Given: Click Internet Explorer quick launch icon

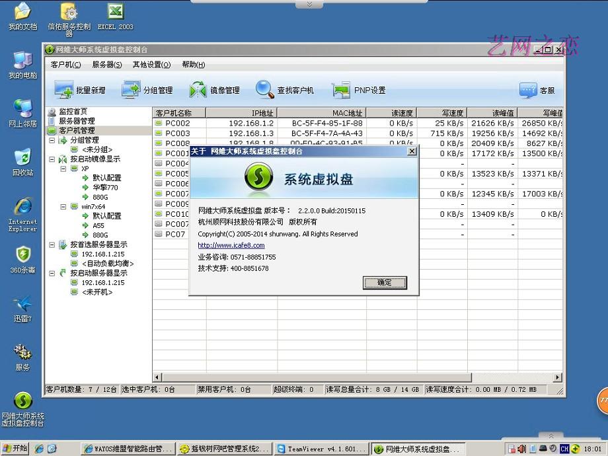Looking at the screenshot, I should coord(39,449).
